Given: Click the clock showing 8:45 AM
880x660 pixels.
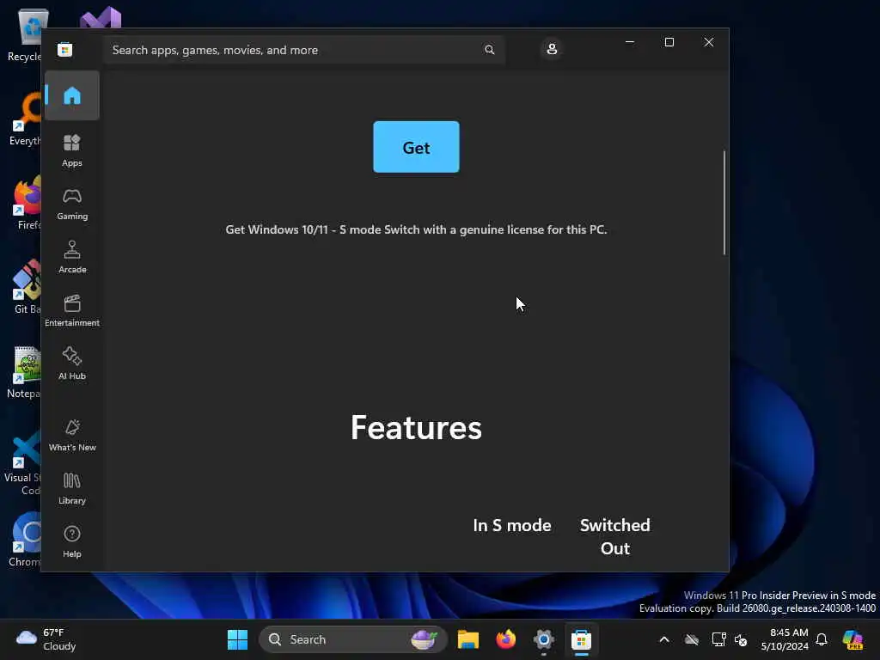Looking at the screenshot, I should coord(785,639).
